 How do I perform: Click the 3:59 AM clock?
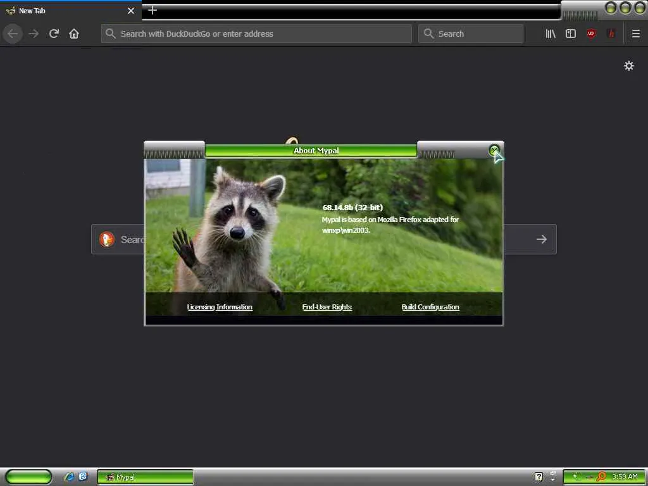point(625,477)
